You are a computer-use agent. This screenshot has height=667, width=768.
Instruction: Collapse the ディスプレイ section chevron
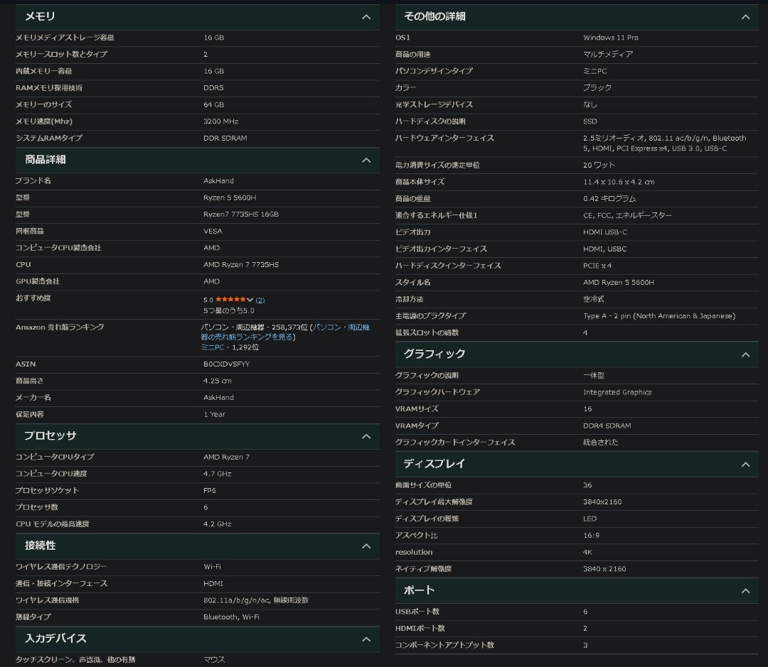click(x=745, y=464)
